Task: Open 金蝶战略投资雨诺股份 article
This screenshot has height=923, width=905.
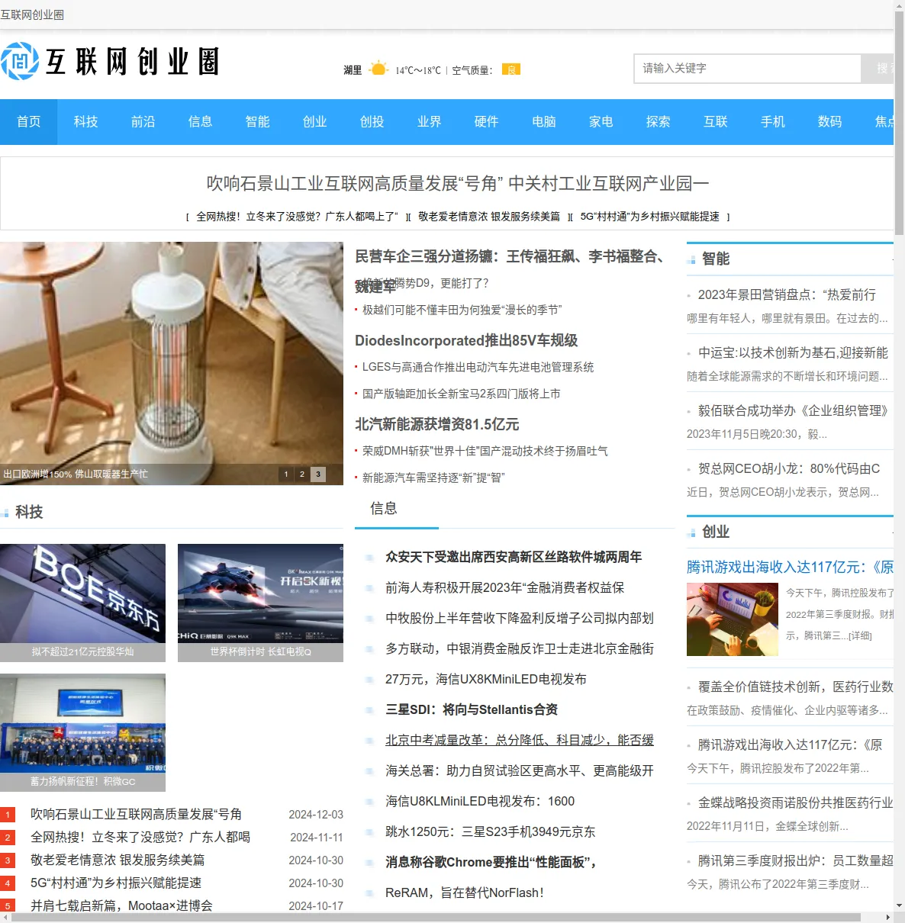Action: (795, 802)
